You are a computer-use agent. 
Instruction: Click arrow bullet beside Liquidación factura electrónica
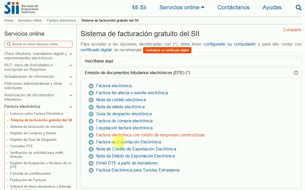click(x=91, y=128)
